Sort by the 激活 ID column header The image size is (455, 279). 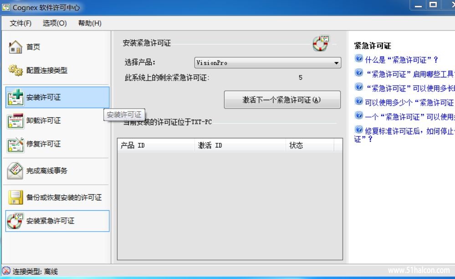[240, 145]
